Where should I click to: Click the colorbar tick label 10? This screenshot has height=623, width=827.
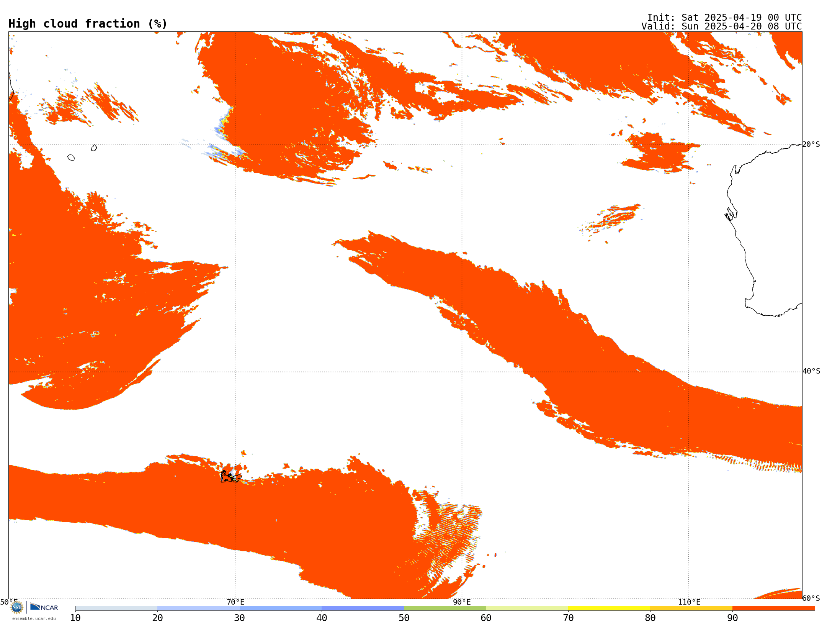click(75, 618)
